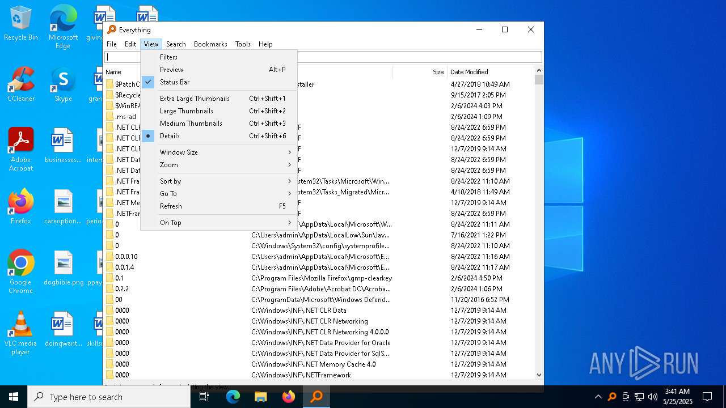Toggle Filters in View menu
Viewport: 726px width, 408px height.
coord(219,57)
